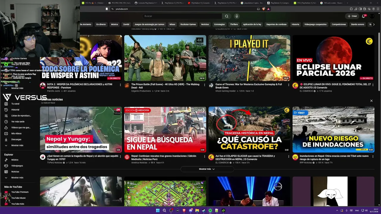Play Nuevo riesgo de inundaciones thumbnail
The image size is (381, 214).
[x=333, y=130]
